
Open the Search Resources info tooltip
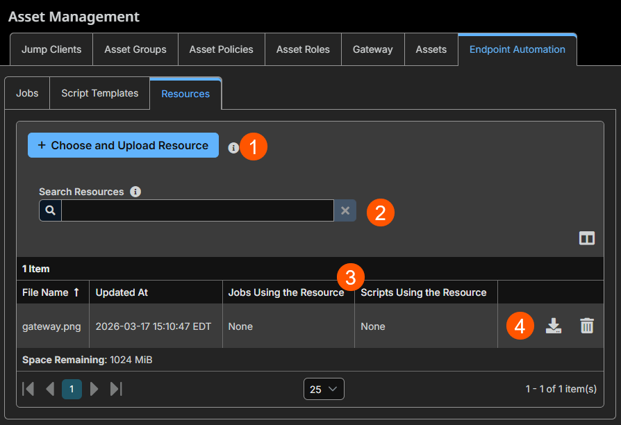click(135, 192)
